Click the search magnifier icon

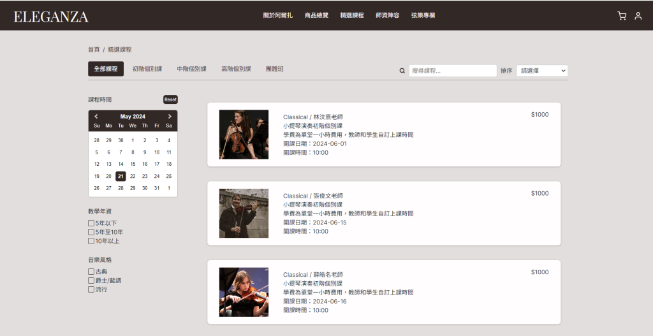tap(402, 71)
